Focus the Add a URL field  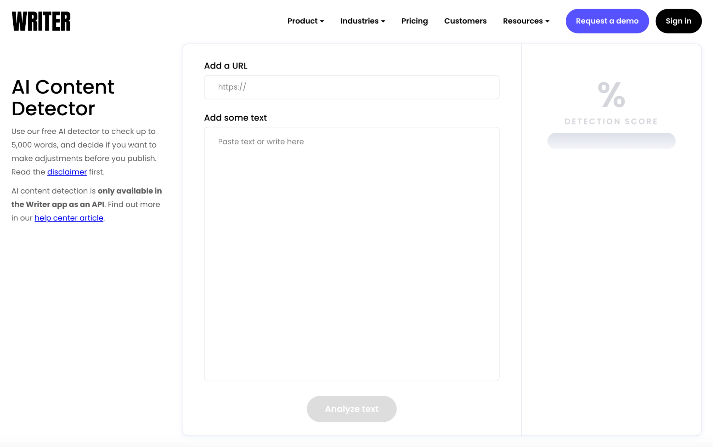pyautogui.click(x=351, y=87)
